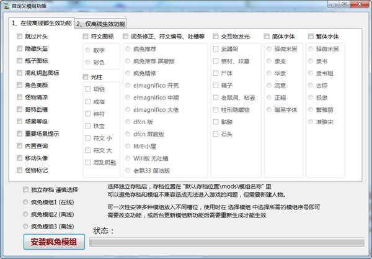Click the 安装疯兔模组 button
The height and width of the screenshot is (259, 372).
54,242
